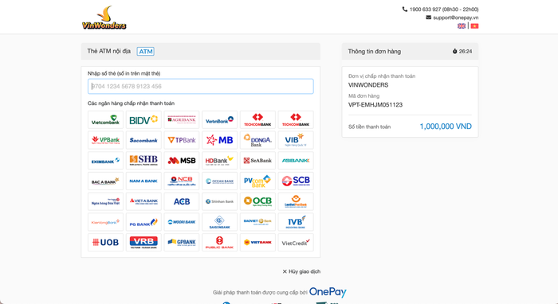Screen dimensions: 558x304
Task: Choose VRB Vietnam-Russia Bank
Action: pyautogui.click(x=143, y=242)
